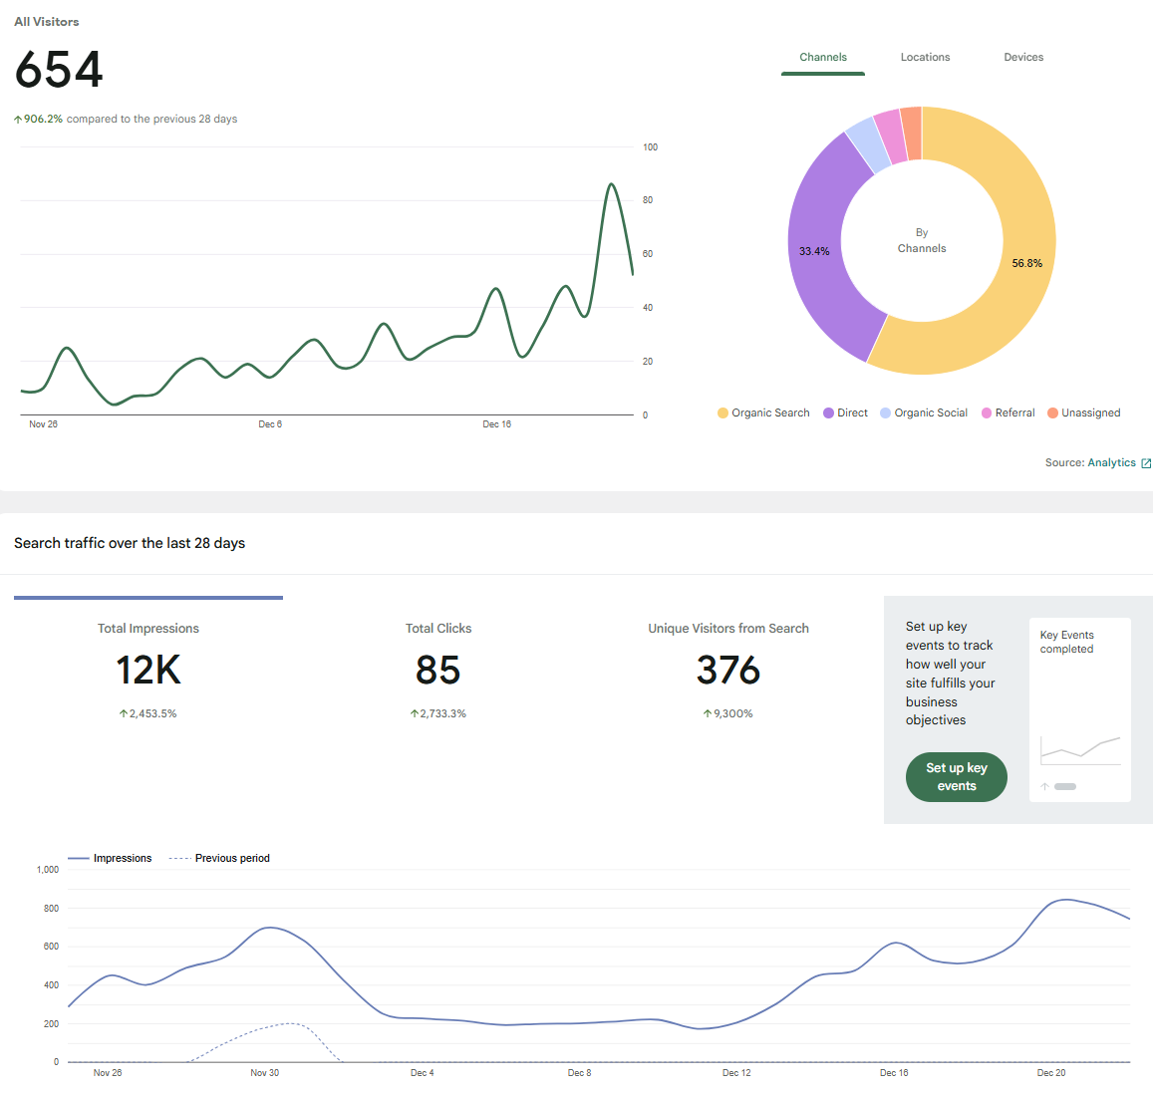
Task: Select the Channels tab
Action: pos(823,57)
